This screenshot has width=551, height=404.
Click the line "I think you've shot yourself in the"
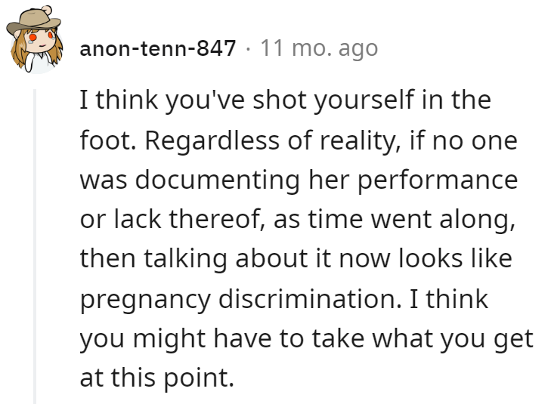tap(286, 101)
